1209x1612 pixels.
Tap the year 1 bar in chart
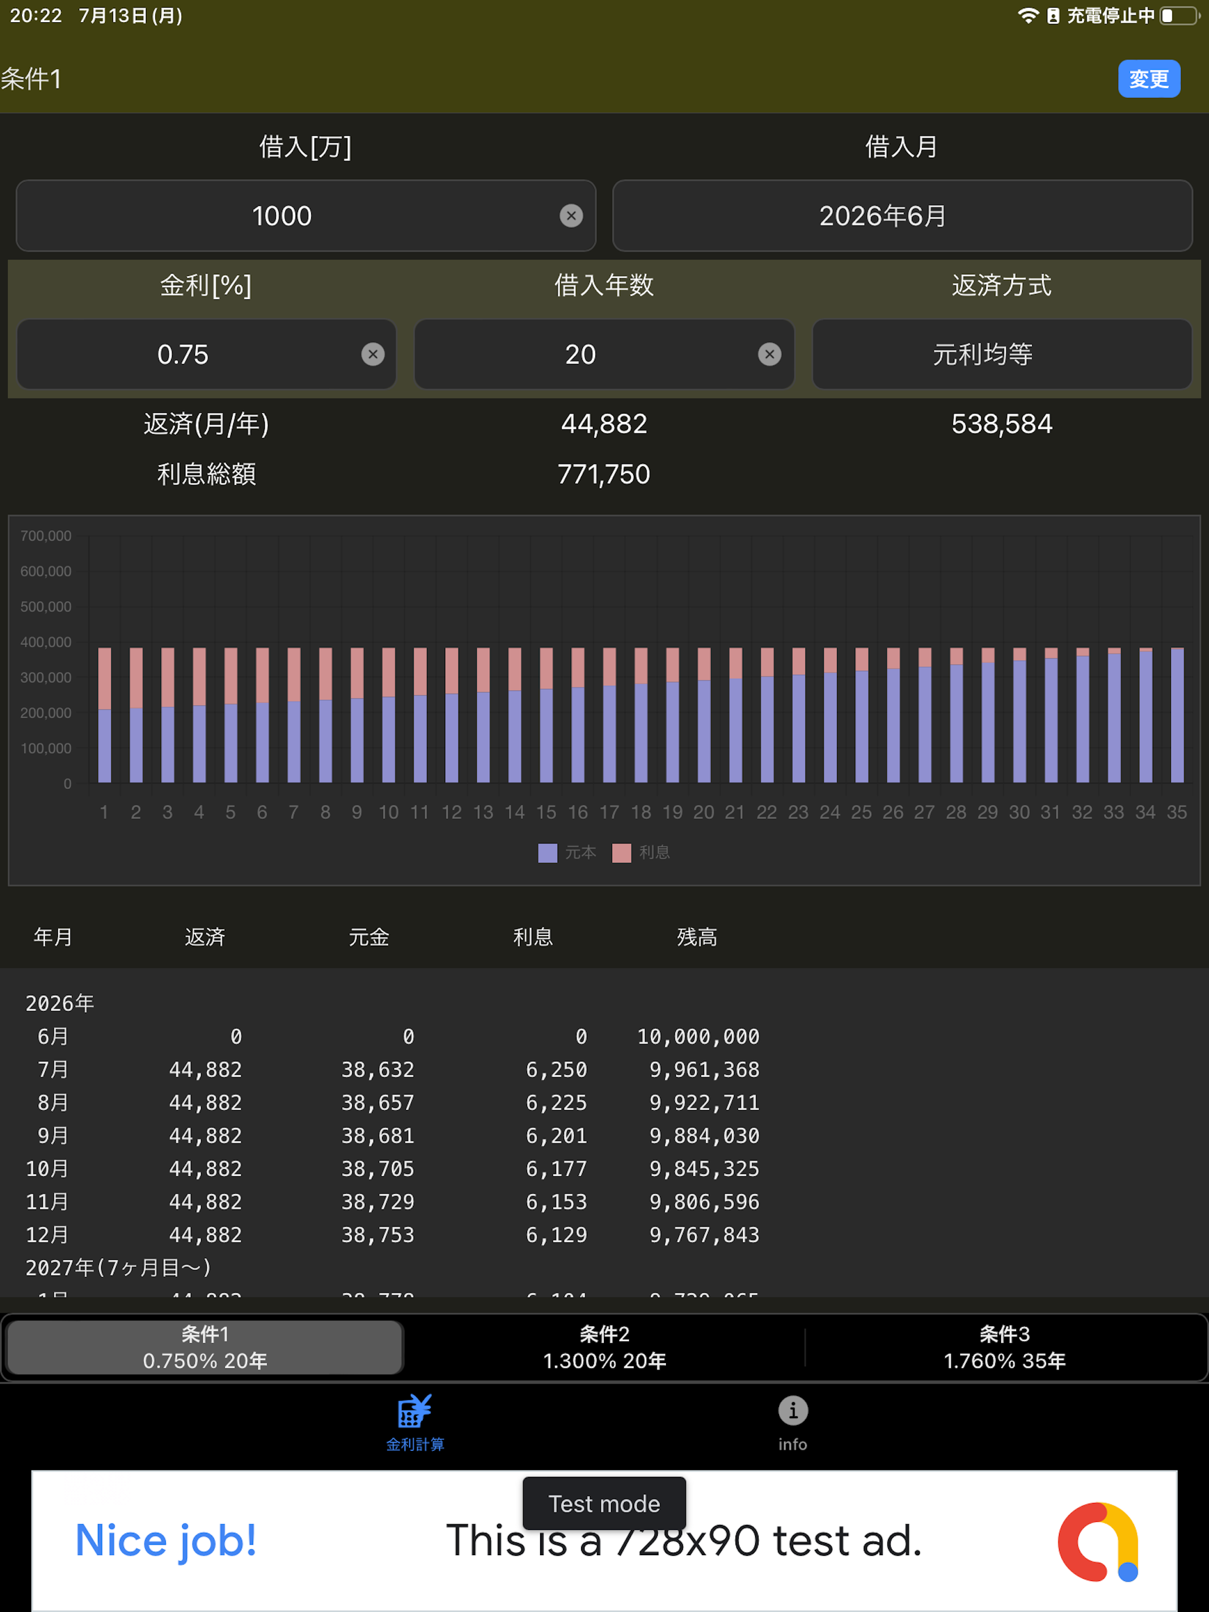(x=104, y=715)
